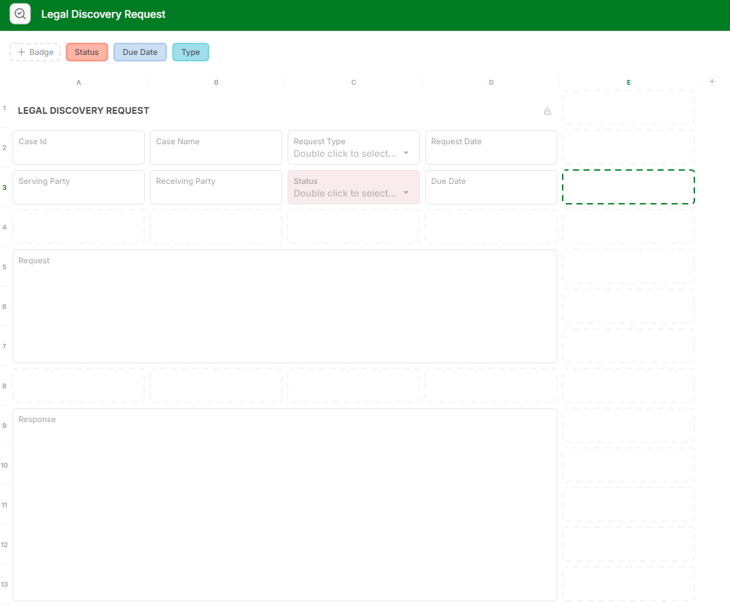Select the red Status badge
The width and height of the screenshot is (730, 606).
87,52
